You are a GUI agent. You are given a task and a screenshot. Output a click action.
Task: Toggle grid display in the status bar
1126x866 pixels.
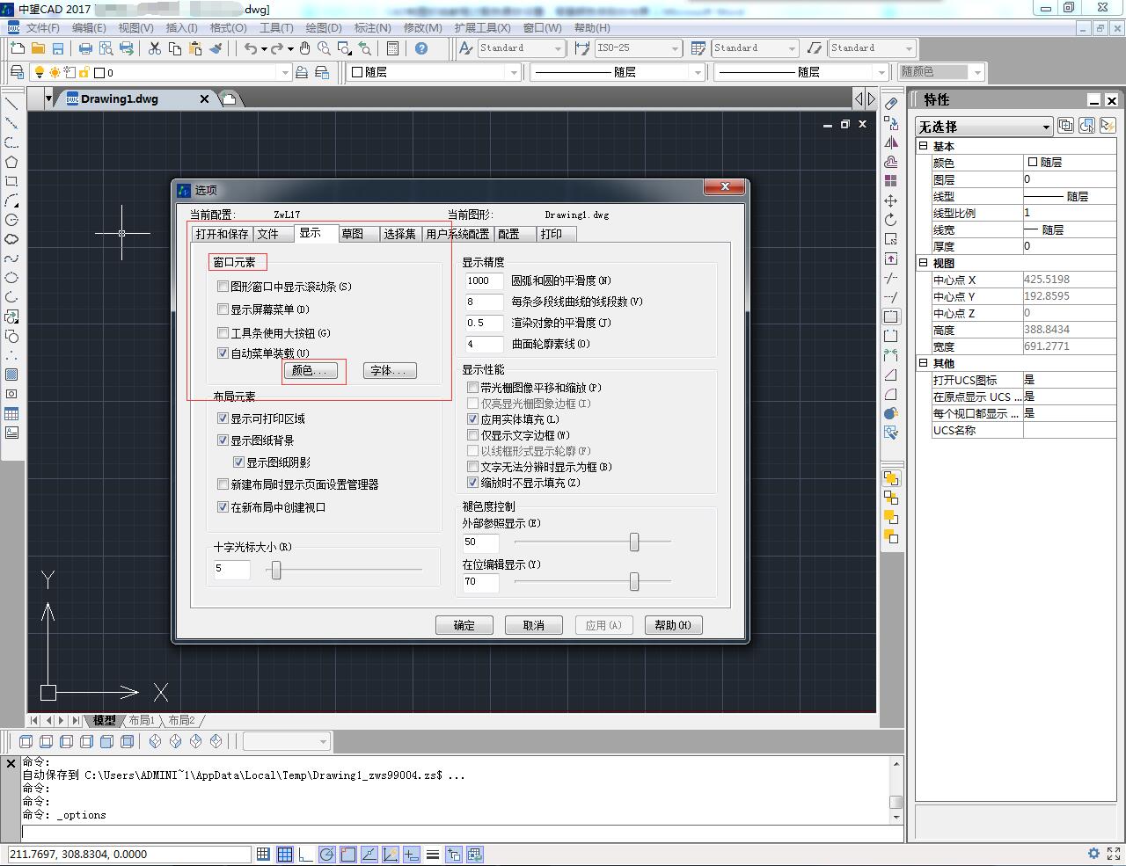click(285, 854)
